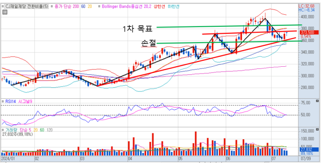
Task: Click the RSI 50.00 axis label
Action: point(306,115)
